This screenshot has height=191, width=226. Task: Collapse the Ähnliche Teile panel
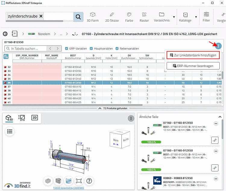tap(220, 117)
